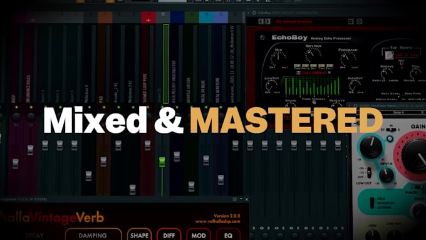Open the DAMPING section in ValhallaVintageVerb
The image size is (426, 240).
[93, 234]
